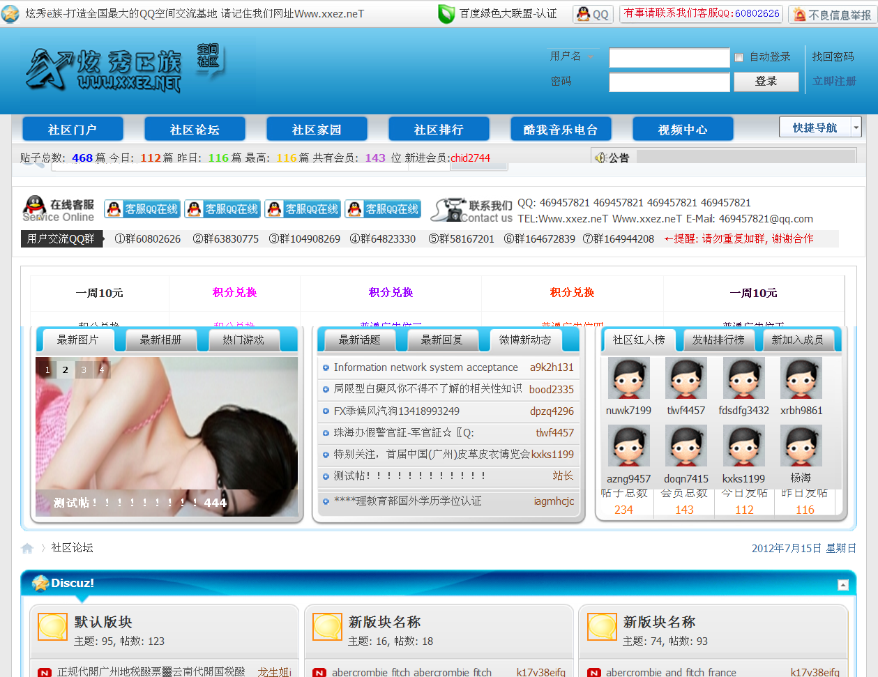Open avatar of user tlwf4457
The height and width of the screenshot is (677, 878).
point(686,378)
